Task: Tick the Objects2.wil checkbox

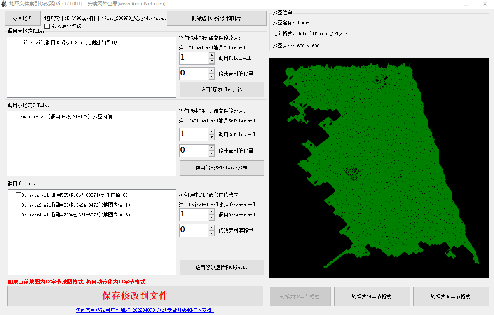Action: point(18,205)
